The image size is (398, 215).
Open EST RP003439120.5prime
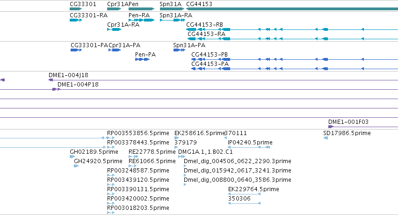[138, 180]
